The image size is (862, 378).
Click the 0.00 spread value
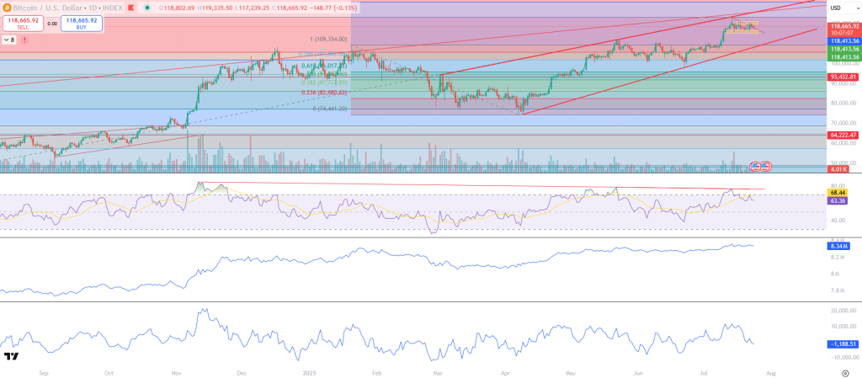pyautogui.click(x=52, y=24)
